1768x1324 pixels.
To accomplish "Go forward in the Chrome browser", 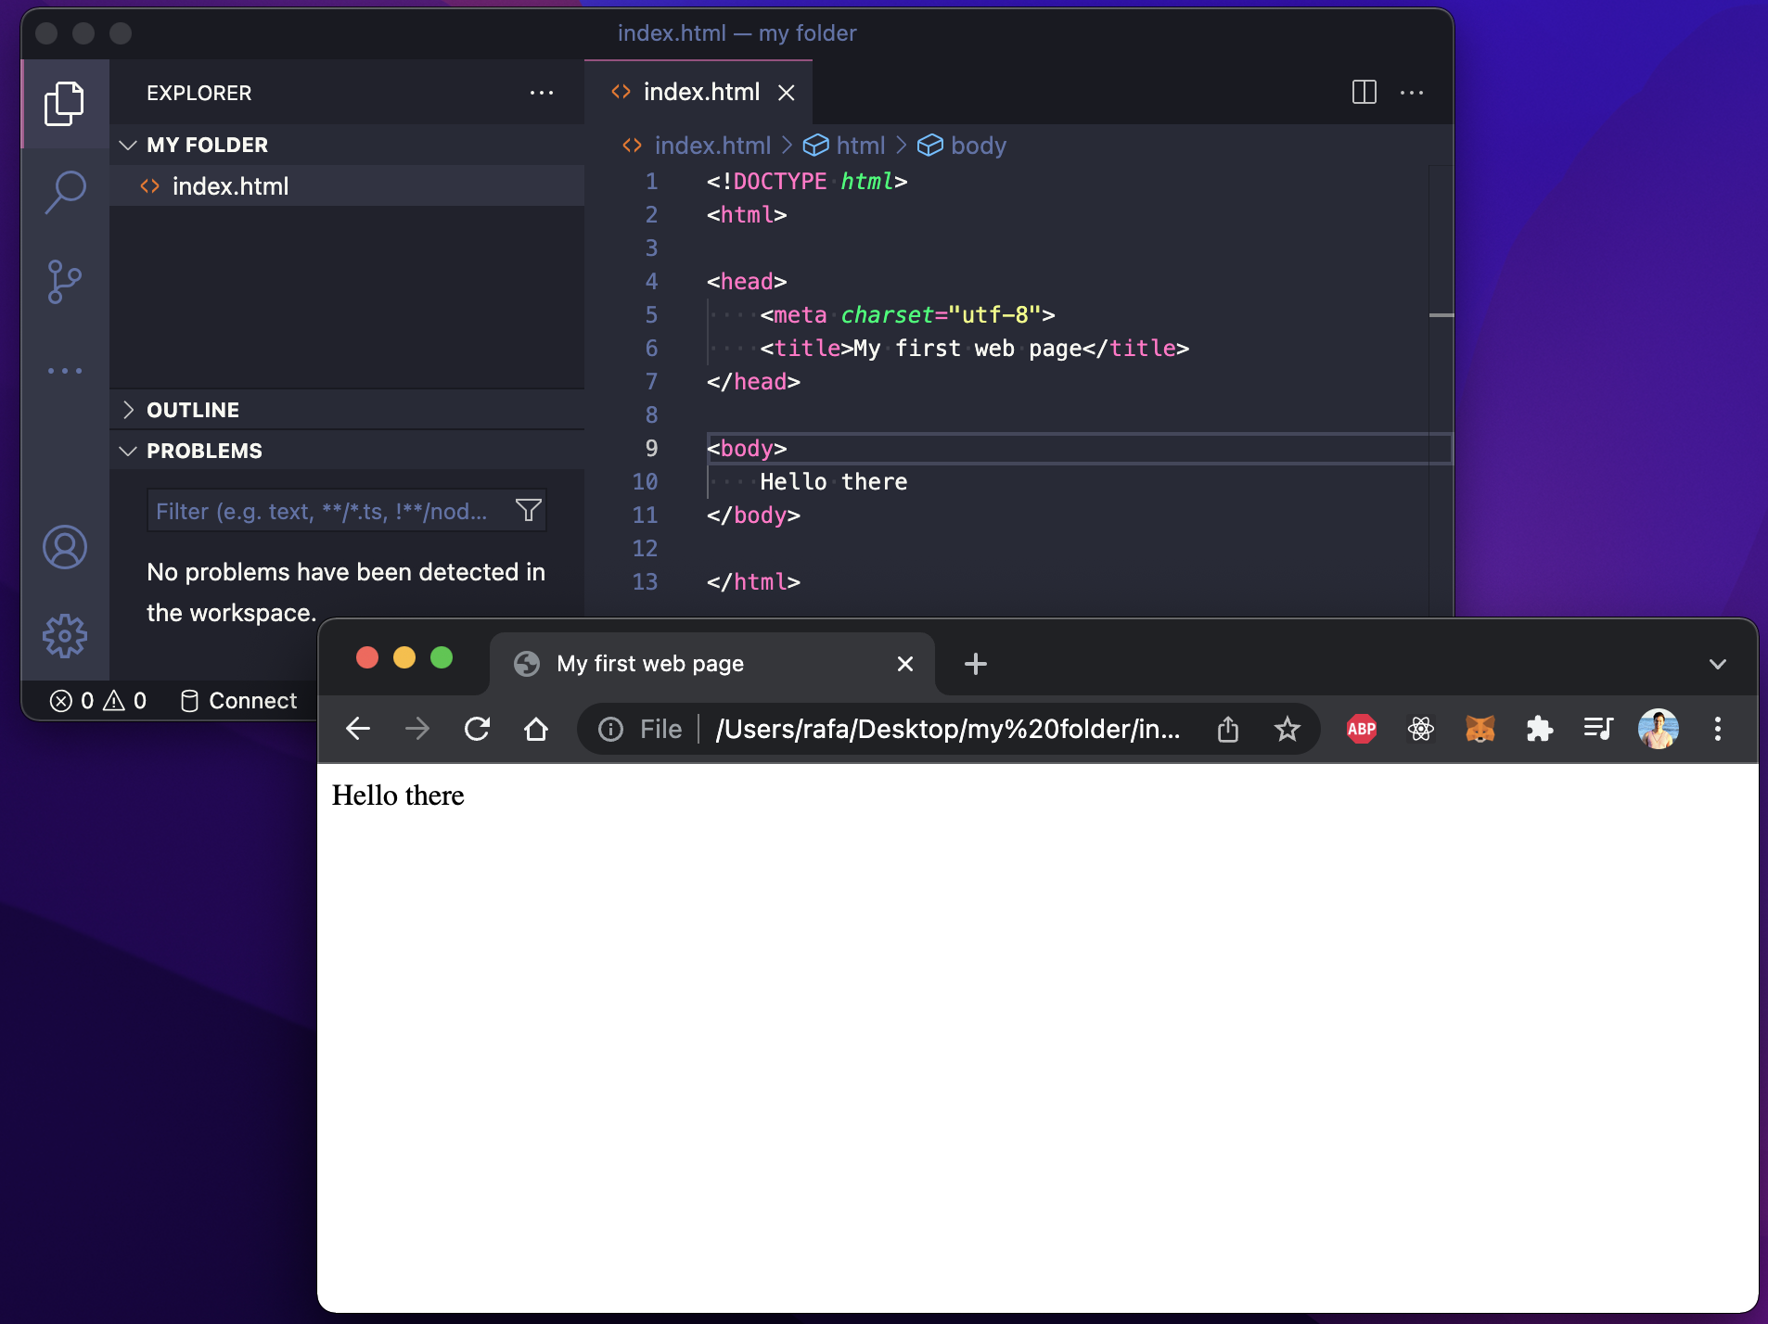I will click(x=417, y=730).
